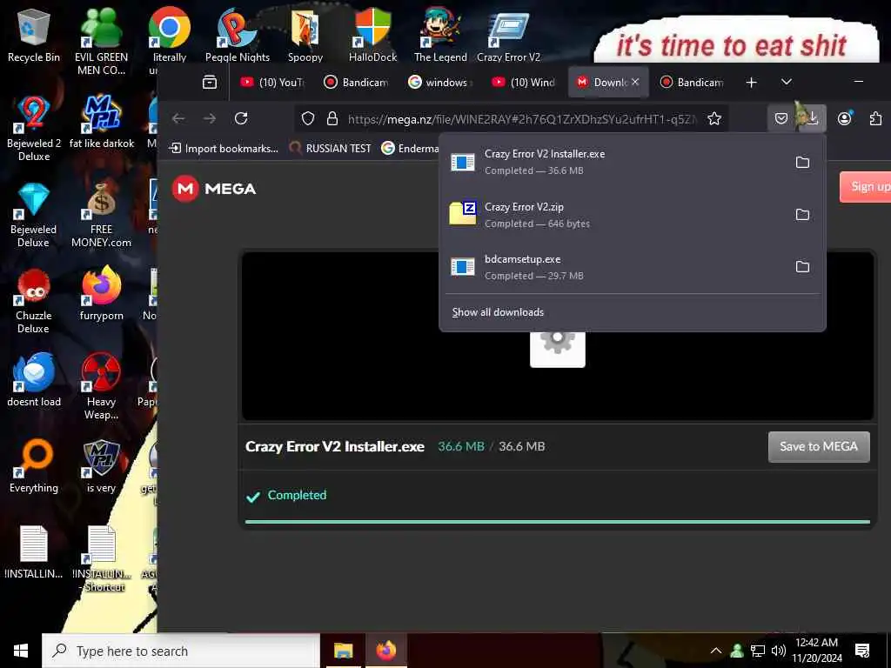
Task: Open the FREE MONEY.com shortcut
Action: pos(101,214)
